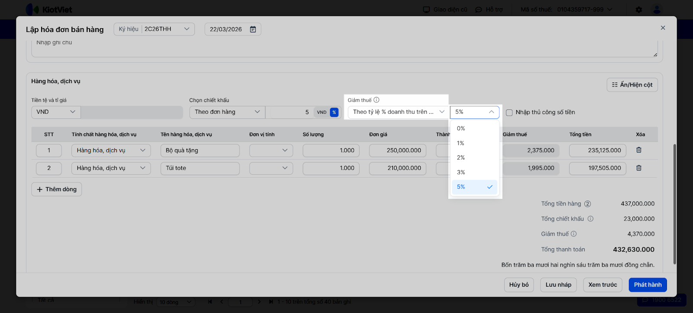
Task: Delete the Túi tote row
Action: 639,168
